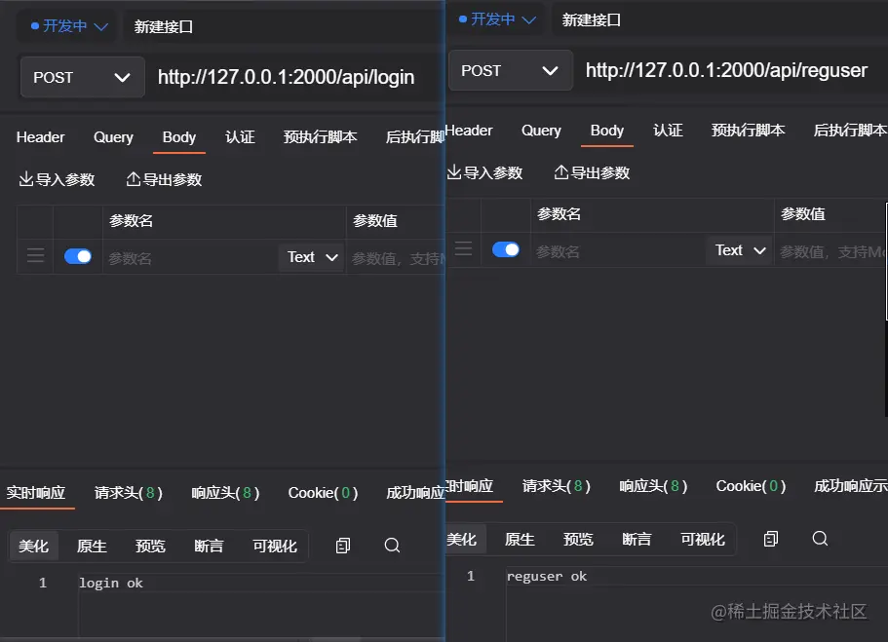Copy the reguser response with the copy icon
Viewport: 888px width, 642px height.
click(x=771, y=539)
